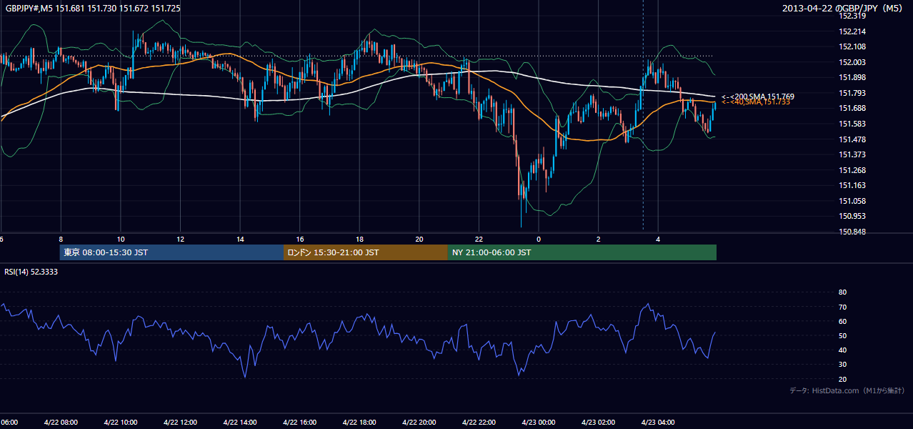The image size is (913, 429).
Task: Select the NY 21:00-06:00 JST session bar
Action: click(582, 252)
